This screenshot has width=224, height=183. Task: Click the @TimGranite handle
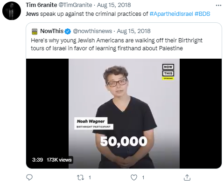[75, 5]
